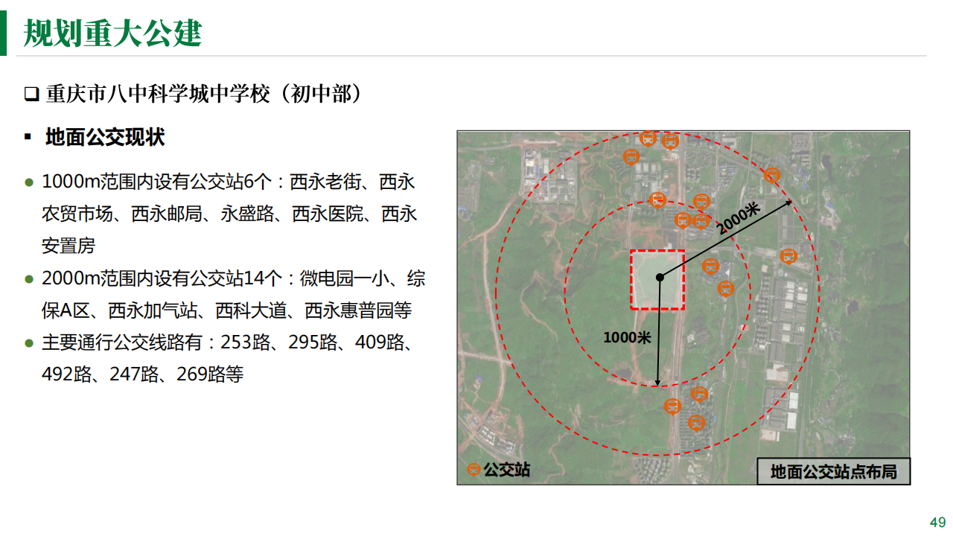Select the slide title 规划重大公建
The width and height of the screenshot is (953, 536).
pos(112,33)
